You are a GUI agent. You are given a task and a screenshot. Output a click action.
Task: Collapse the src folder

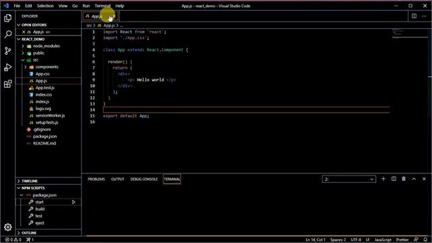[23, 60]
